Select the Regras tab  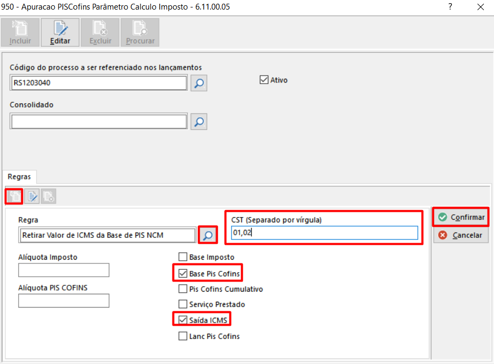pos(19,177)
